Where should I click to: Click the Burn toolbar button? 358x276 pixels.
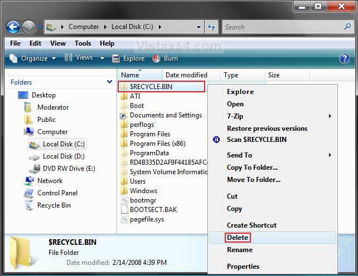(x=165, y=58)
